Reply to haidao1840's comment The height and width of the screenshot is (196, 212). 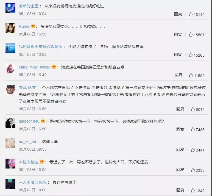tap(180, 129)
